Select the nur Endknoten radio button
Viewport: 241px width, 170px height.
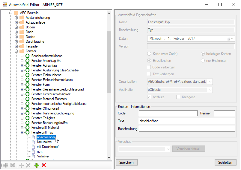coord(203,61)
